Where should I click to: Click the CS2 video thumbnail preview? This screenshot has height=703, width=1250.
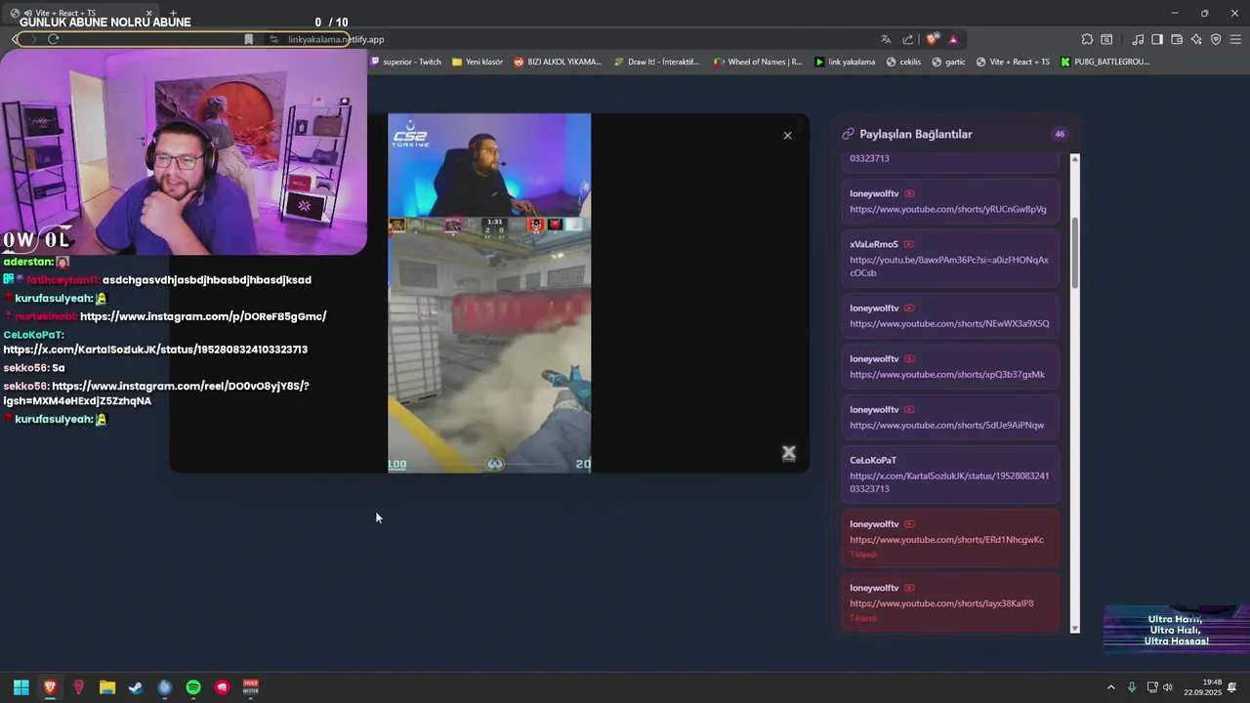[x=489, y=293]
